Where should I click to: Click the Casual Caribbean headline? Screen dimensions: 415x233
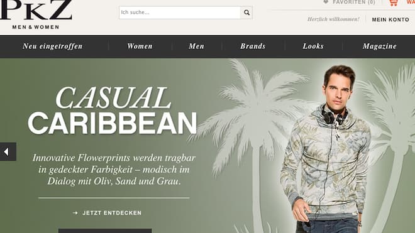113,111
